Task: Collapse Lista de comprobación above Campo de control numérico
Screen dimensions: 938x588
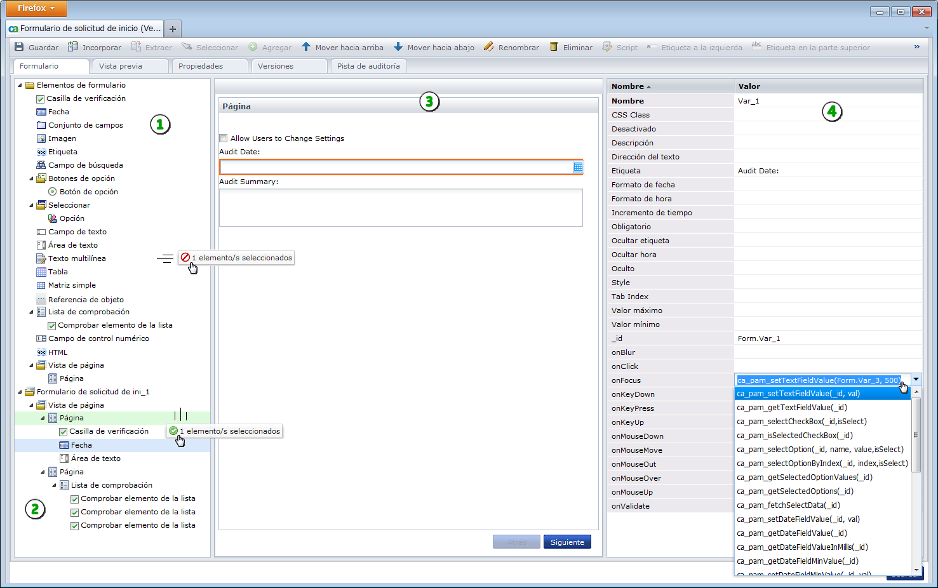Action: pyautogui.click(x=31, y=312)
